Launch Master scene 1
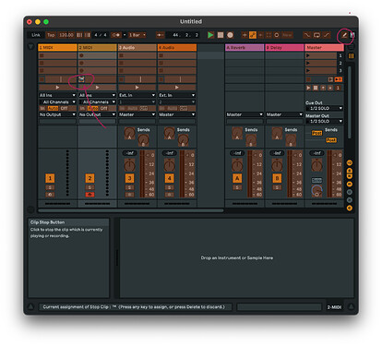The width and height of the screenshot is (382, 346). pos(308,55)
